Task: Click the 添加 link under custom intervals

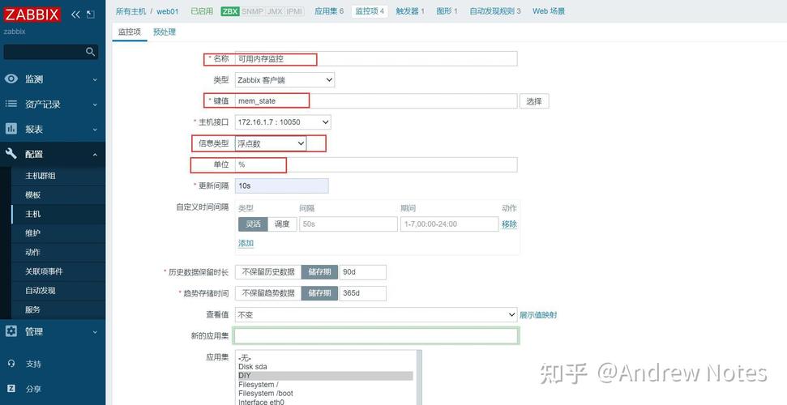Action: pos(246,243)
